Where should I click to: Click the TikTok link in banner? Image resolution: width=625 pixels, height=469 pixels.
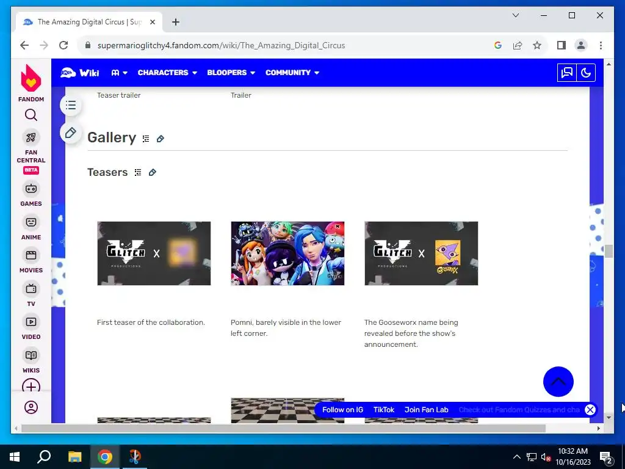pos(383,410)
